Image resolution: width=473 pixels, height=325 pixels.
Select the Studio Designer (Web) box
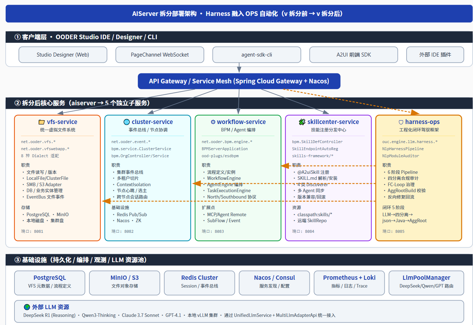point(63,55)
